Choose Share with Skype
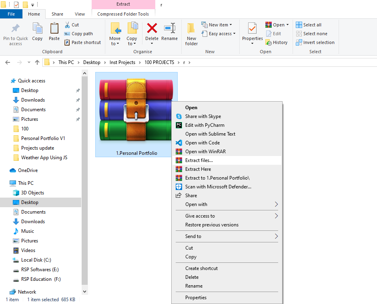The height and width of the screenshot is (304, 377). click(x=227, y=116)
